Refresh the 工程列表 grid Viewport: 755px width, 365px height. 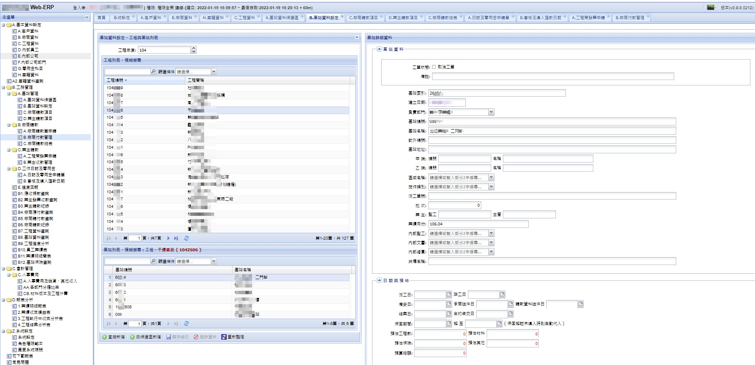pyautogui.click(x=186, y=238)
